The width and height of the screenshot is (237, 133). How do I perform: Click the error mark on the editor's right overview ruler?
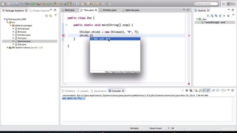coord(189,35)
